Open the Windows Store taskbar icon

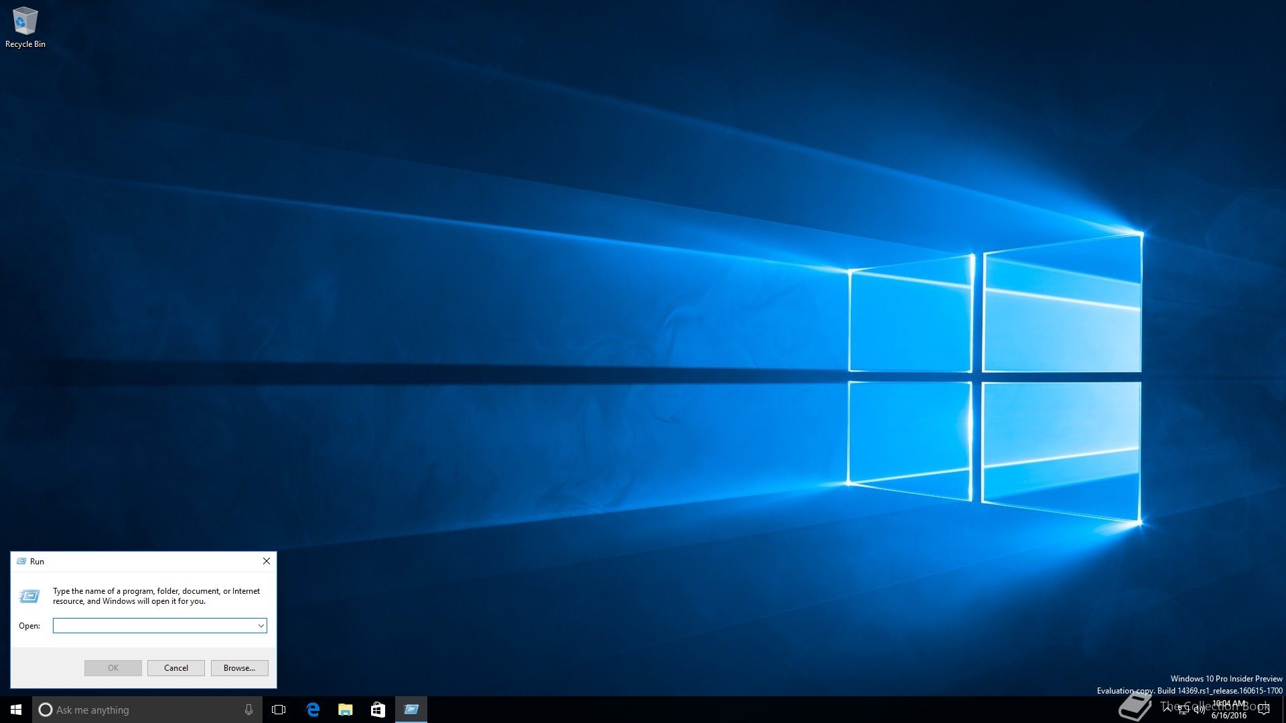tap(378, 710)
